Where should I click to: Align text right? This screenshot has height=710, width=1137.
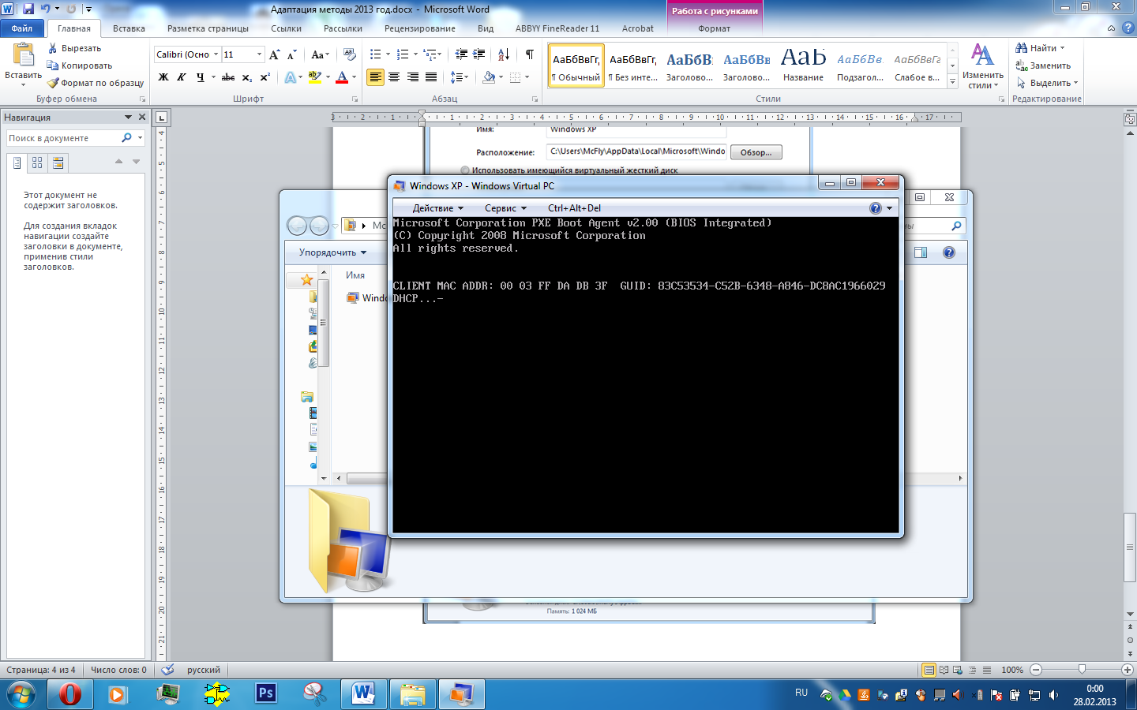coord(412,77)
